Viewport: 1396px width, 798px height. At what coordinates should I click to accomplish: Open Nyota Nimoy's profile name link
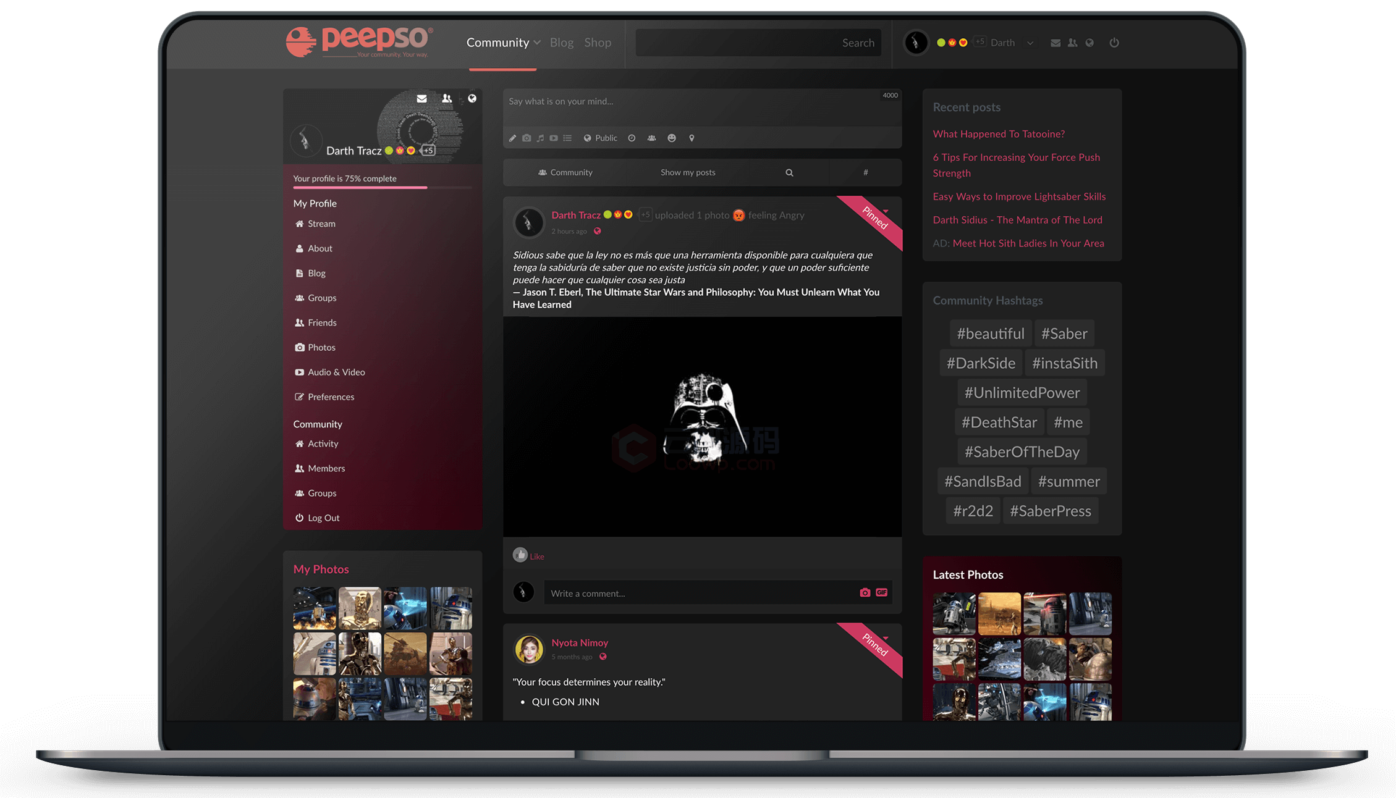pyautogui.click(x=580, y=642)
